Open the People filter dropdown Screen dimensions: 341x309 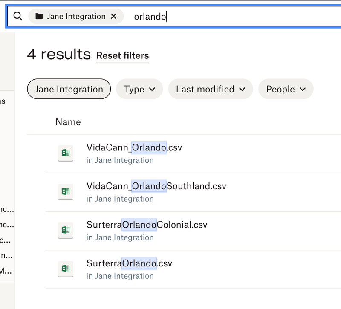point(286,89)
